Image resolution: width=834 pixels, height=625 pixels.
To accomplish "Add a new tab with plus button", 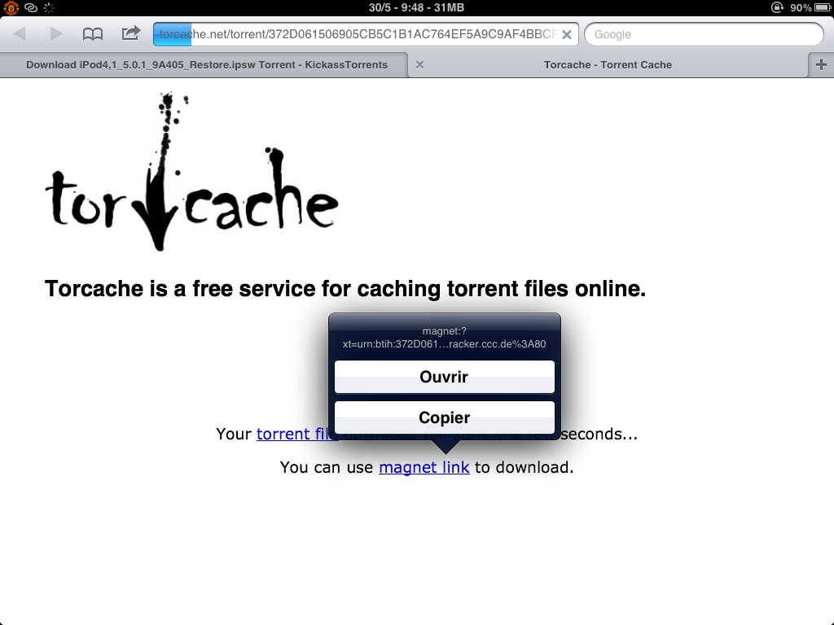I will (x=821, y=65).
